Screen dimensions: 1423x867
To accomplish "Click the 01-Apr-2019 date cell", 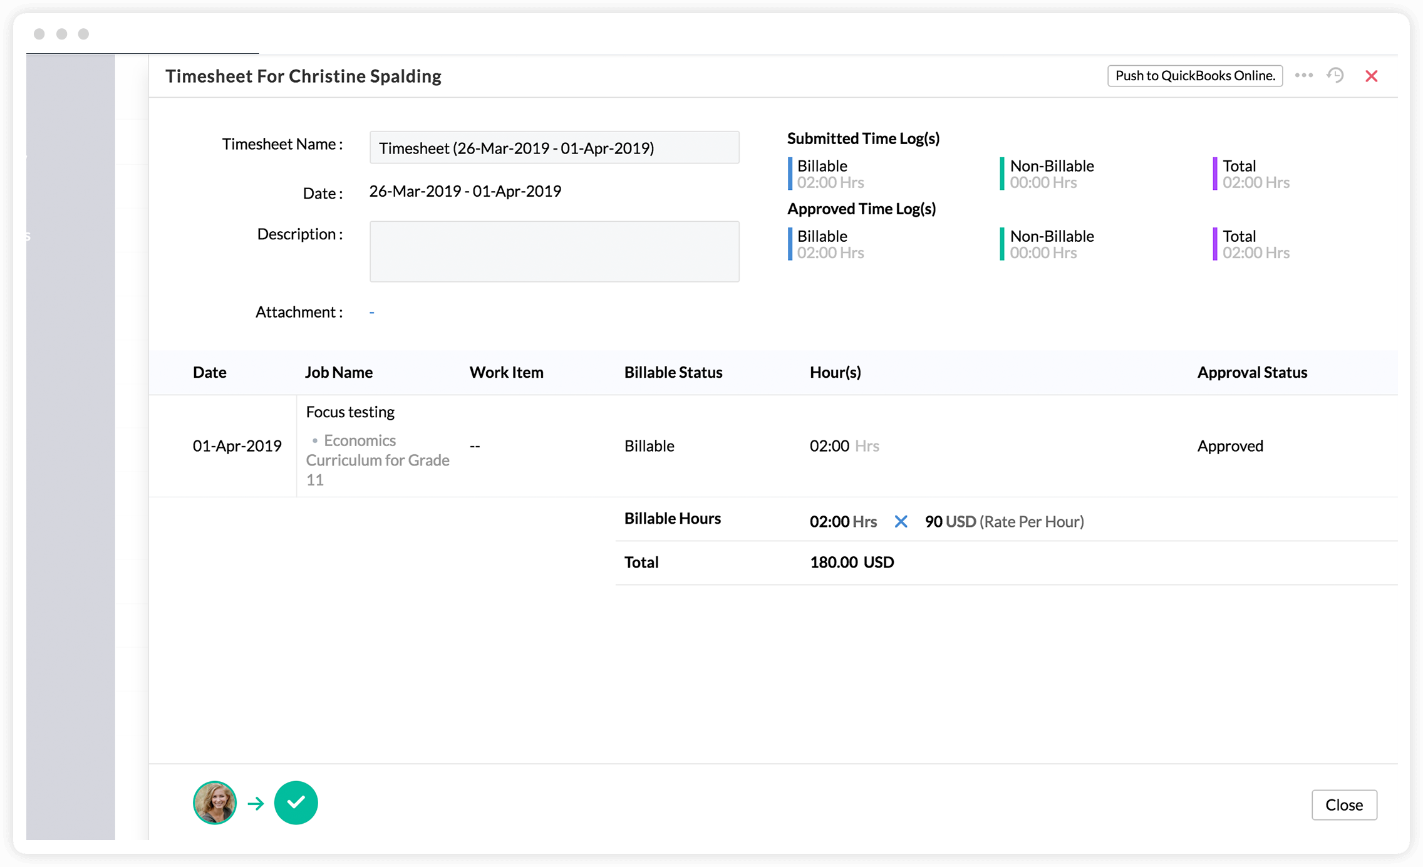I will 237,446.
